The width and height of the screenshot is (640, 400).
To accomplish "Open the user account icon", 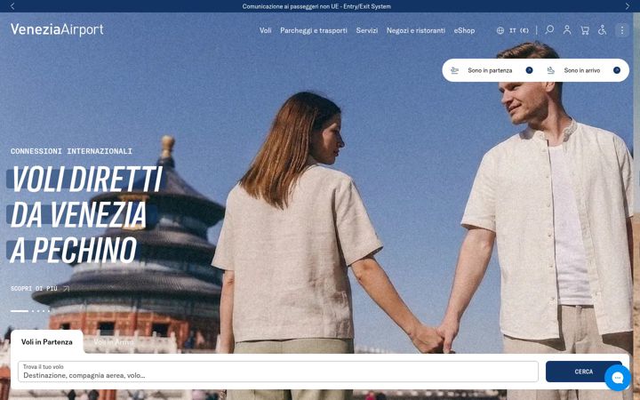I will (x=567, y=30).
